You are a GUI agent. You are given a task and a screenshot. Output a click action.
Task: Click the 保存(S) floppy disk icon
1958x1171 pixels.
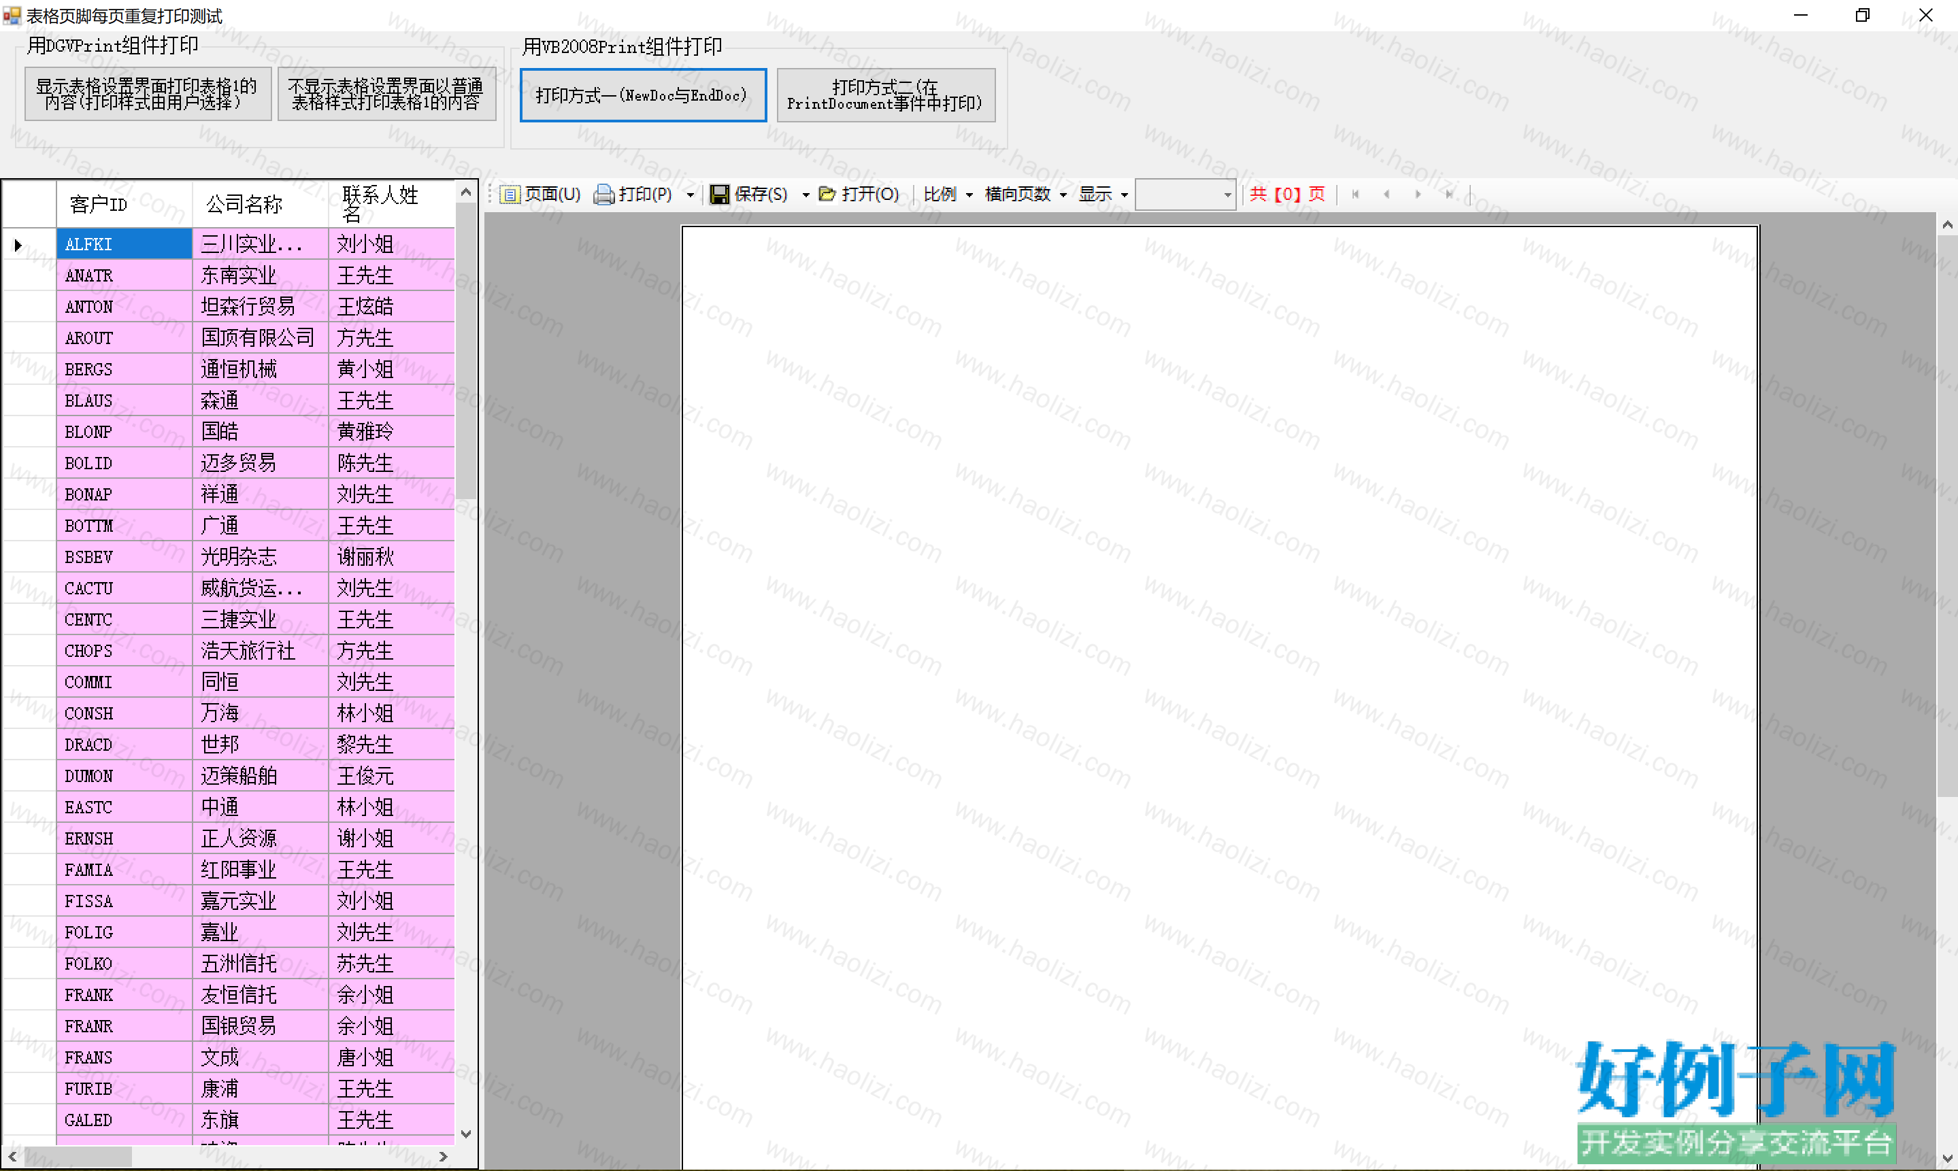719,194
